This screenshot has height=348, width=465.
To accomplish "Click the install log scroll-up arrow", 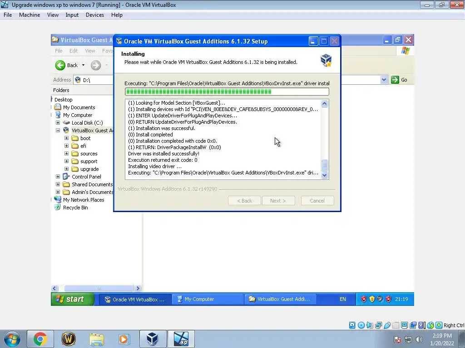I will pyautogui.click(x=324, y=104).
